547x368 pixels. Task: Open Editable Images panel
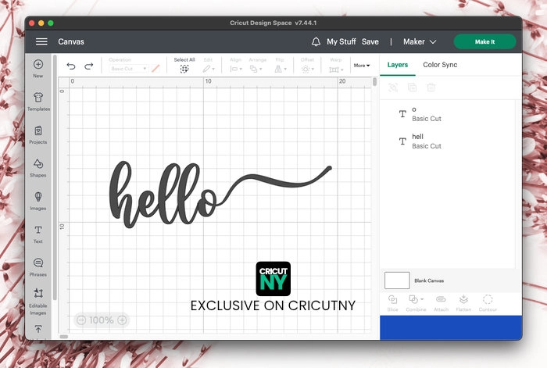pos(38,302)
